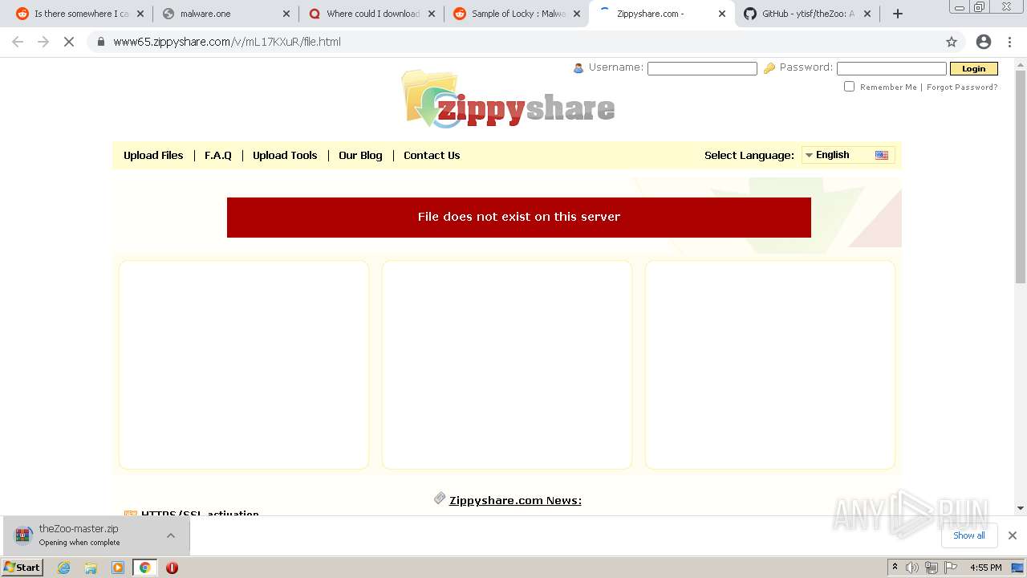This screenshot has width=1027, height=578.
Task: Click the page scrollbar down arrow
Action: [x=1021, y=508]
